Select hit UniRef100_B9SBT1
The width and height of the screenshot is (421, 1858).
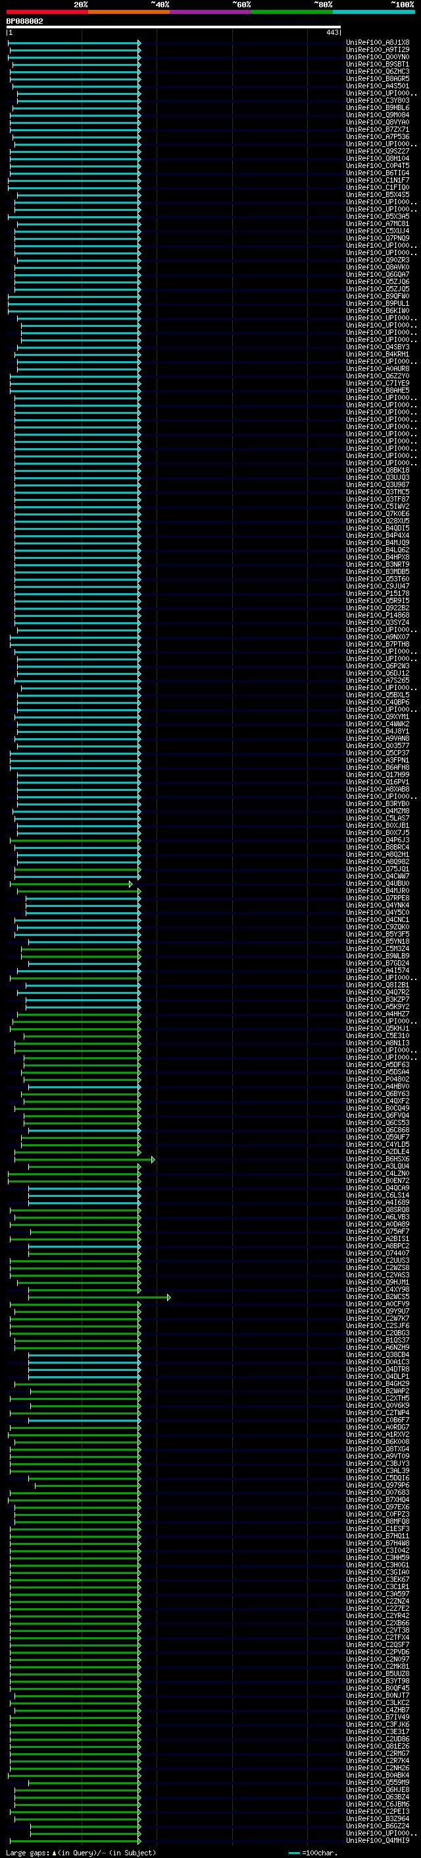click(378, 64)
